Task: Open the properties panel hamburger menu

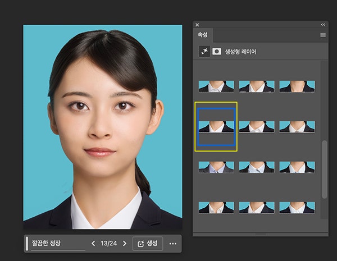Action: point(323,35)
